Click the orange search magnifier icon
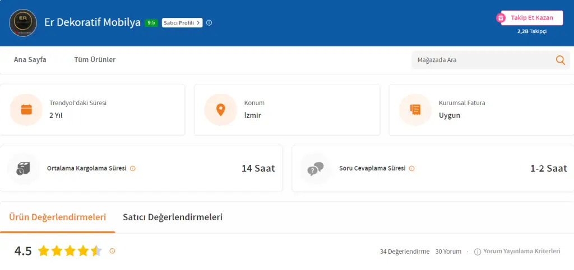 [560, 60]
